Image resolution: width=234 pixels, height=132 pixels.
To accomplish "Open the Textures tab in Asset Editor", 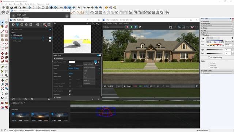I will [x=31, y=25].
